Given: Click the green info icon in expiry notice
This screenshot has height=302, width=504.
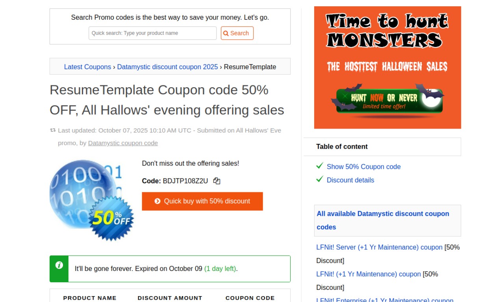Looking at the screenshot, I should coord(59,265).
